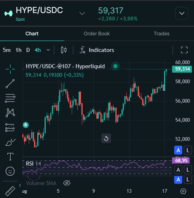Toggle auto scale A on RSI pane
The height and width of the screenshot is (198, 194).
tap(178, 170)
